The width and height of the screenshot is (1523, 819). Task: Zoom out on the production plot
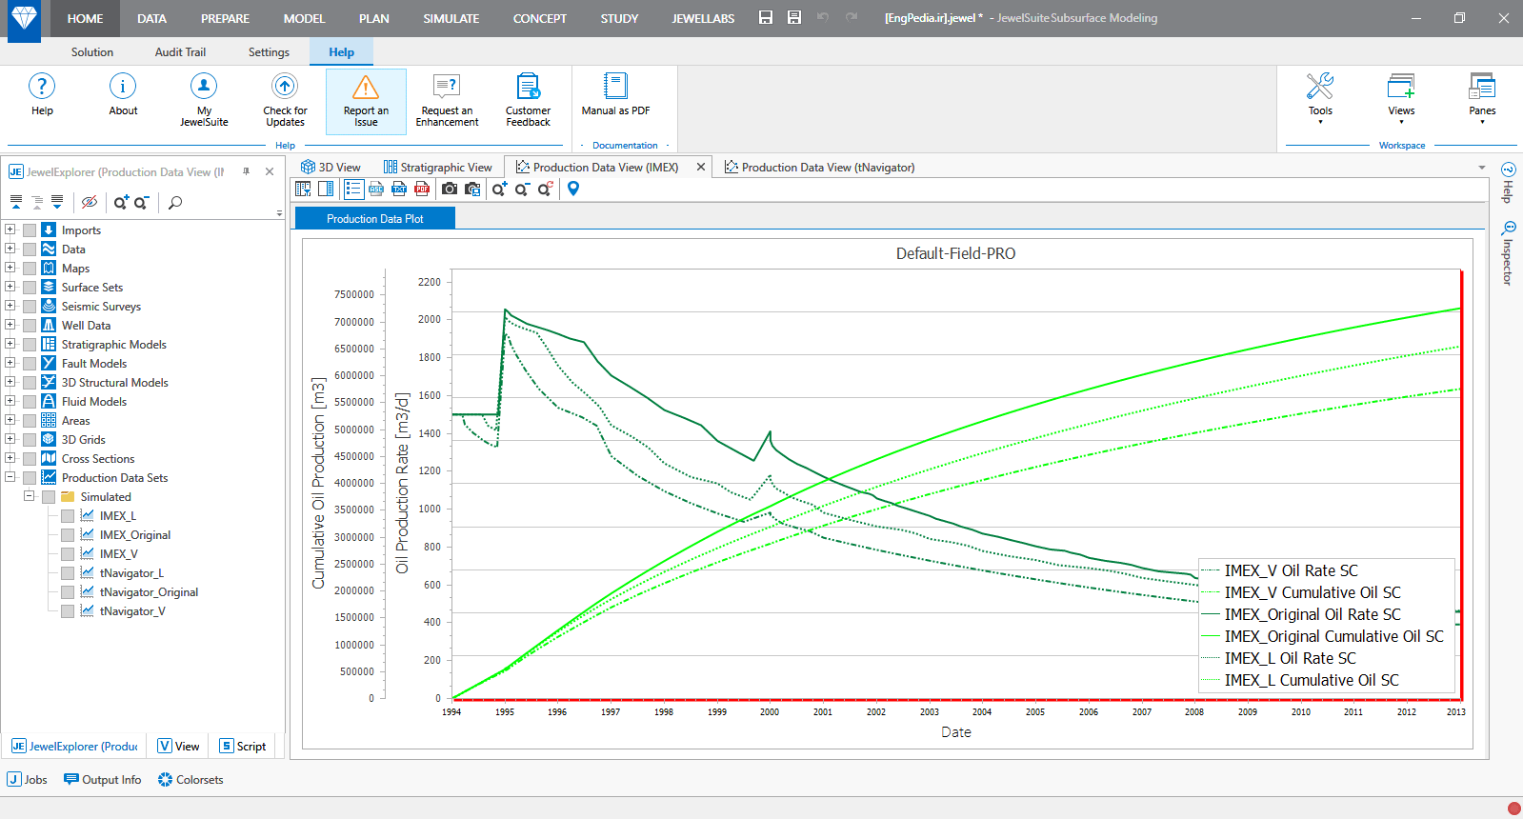522,189
